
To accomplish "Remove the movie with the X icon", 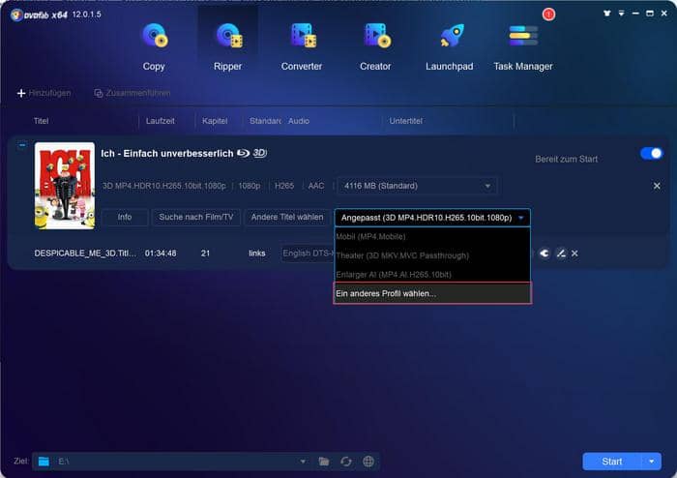I will pyautogui.click(x=657, y=186).
